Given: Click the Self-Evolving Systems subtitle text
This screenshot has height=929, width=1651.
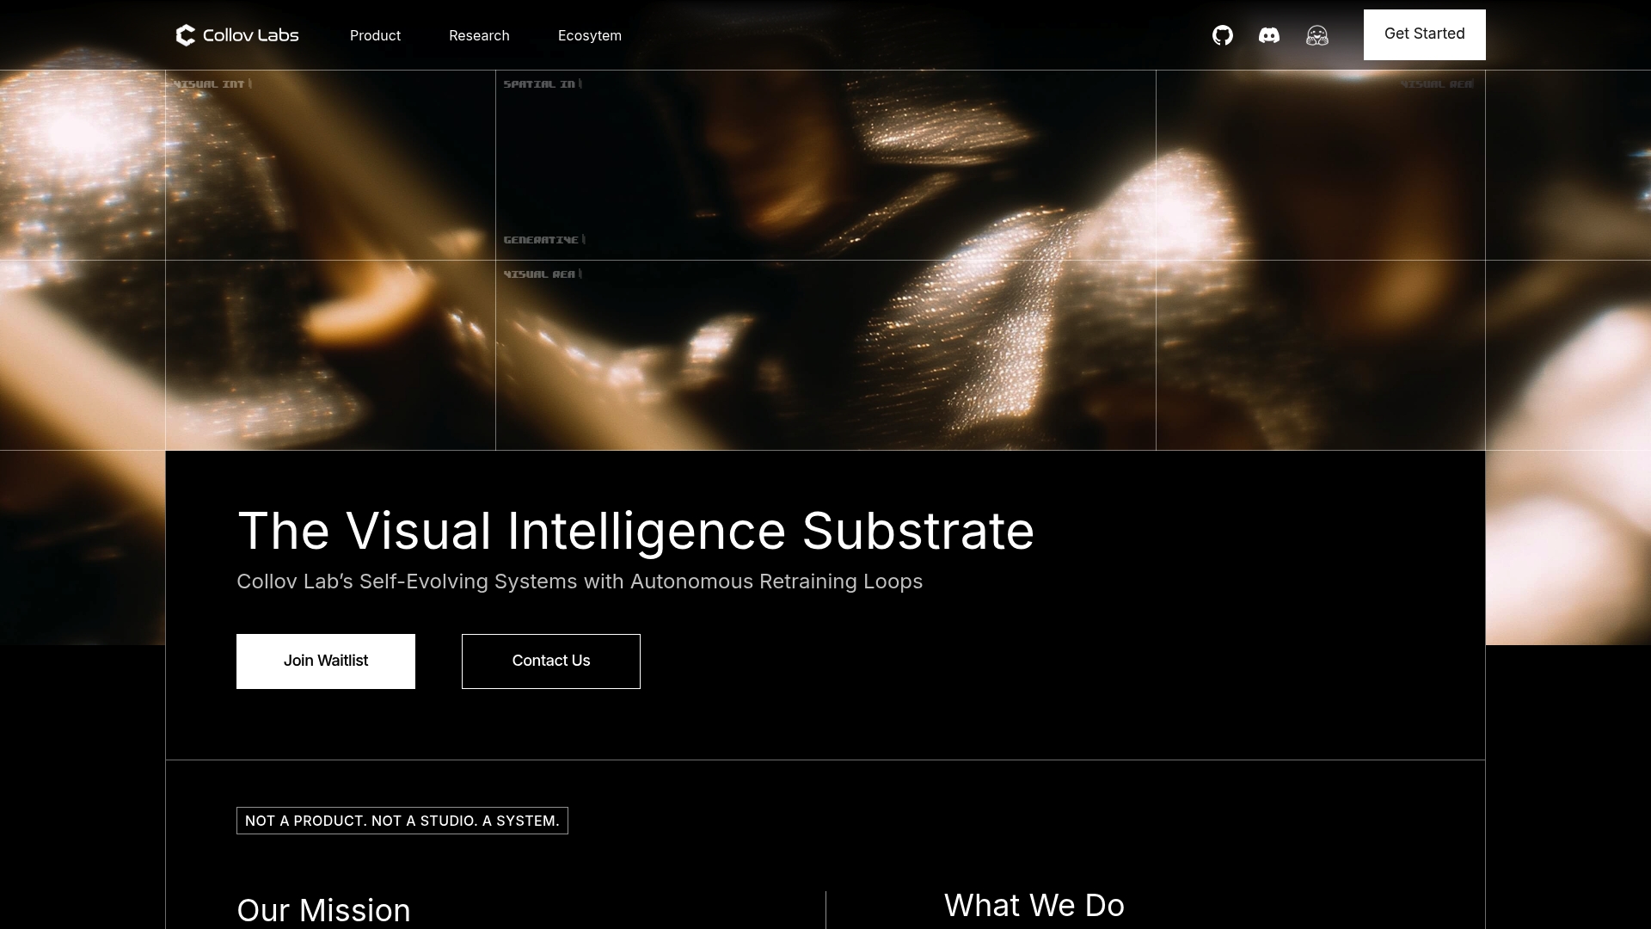Looking at the screenshot, I should [x=579, y=581].
